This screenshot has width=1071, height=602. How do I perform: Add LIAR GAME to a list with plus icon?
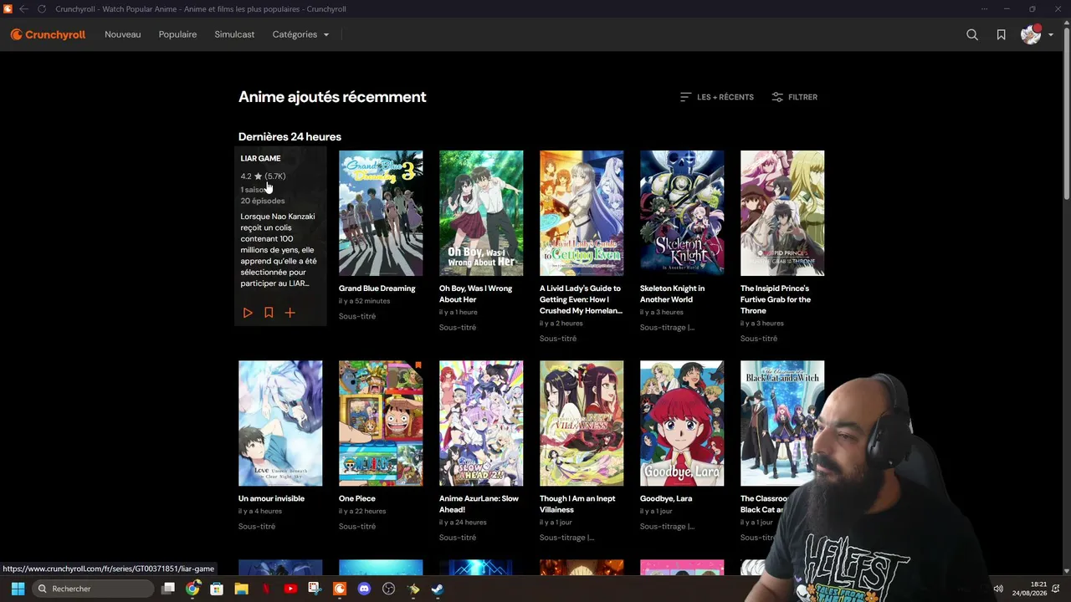point(290,313)
